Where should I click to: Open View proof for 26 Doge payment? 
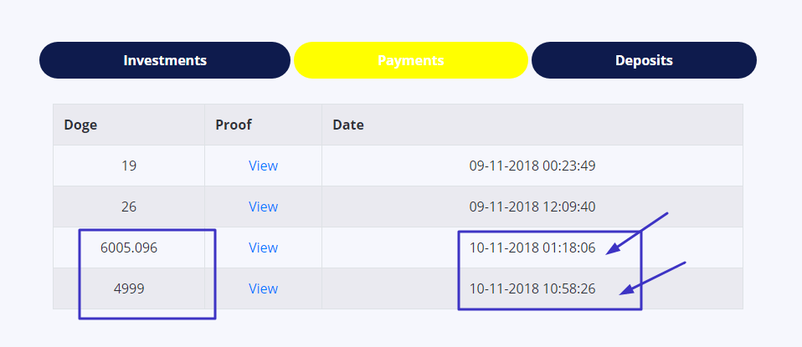(x=263, y=207)
